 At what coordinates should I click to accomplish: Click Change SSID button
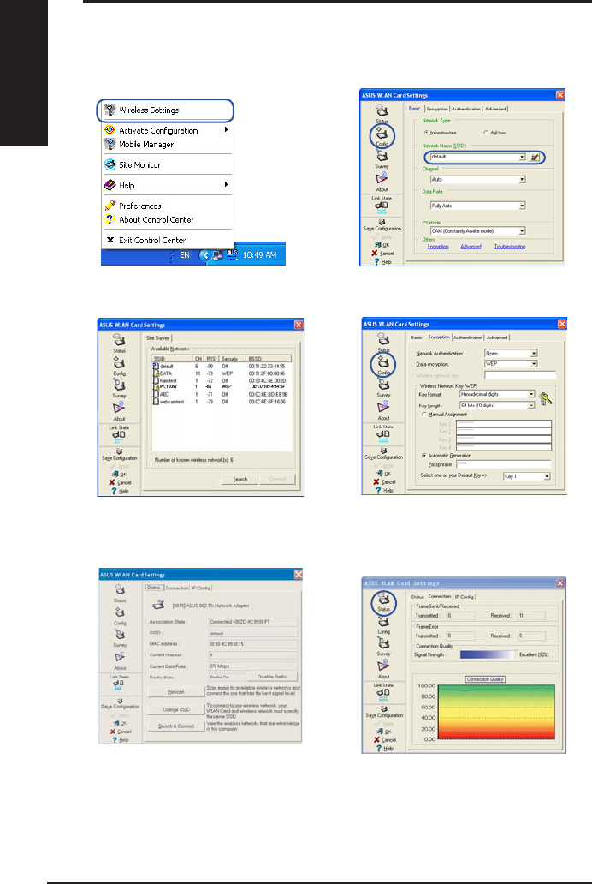click(175, 709)
